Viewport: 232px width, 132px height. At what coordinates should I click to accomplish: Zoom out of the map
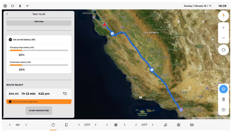(223, 38)
